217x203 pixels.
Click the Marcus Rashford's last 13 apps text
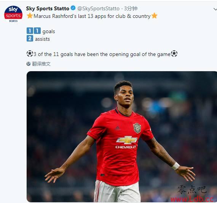(92, 16)
